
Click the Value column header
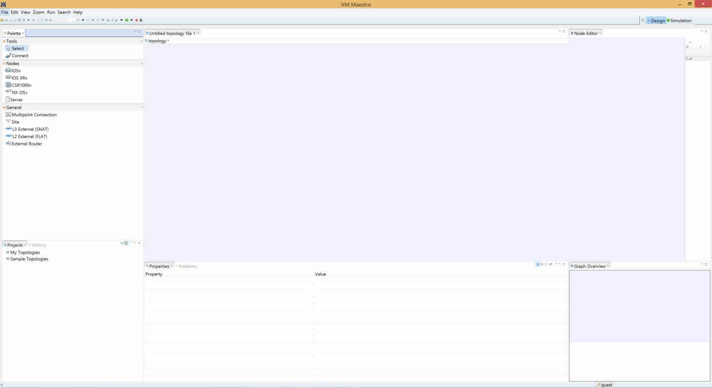[x=320, y=274]
